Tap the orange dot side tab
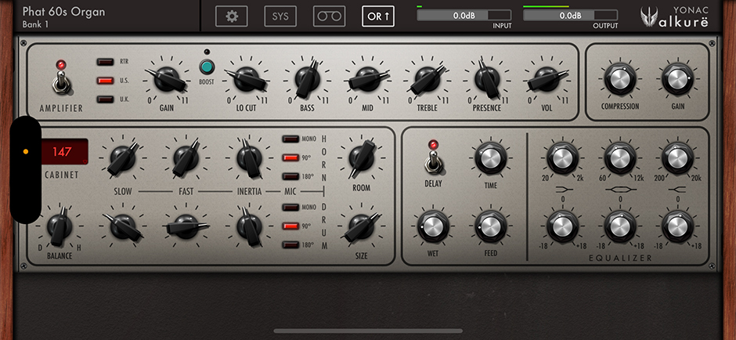 25,151
